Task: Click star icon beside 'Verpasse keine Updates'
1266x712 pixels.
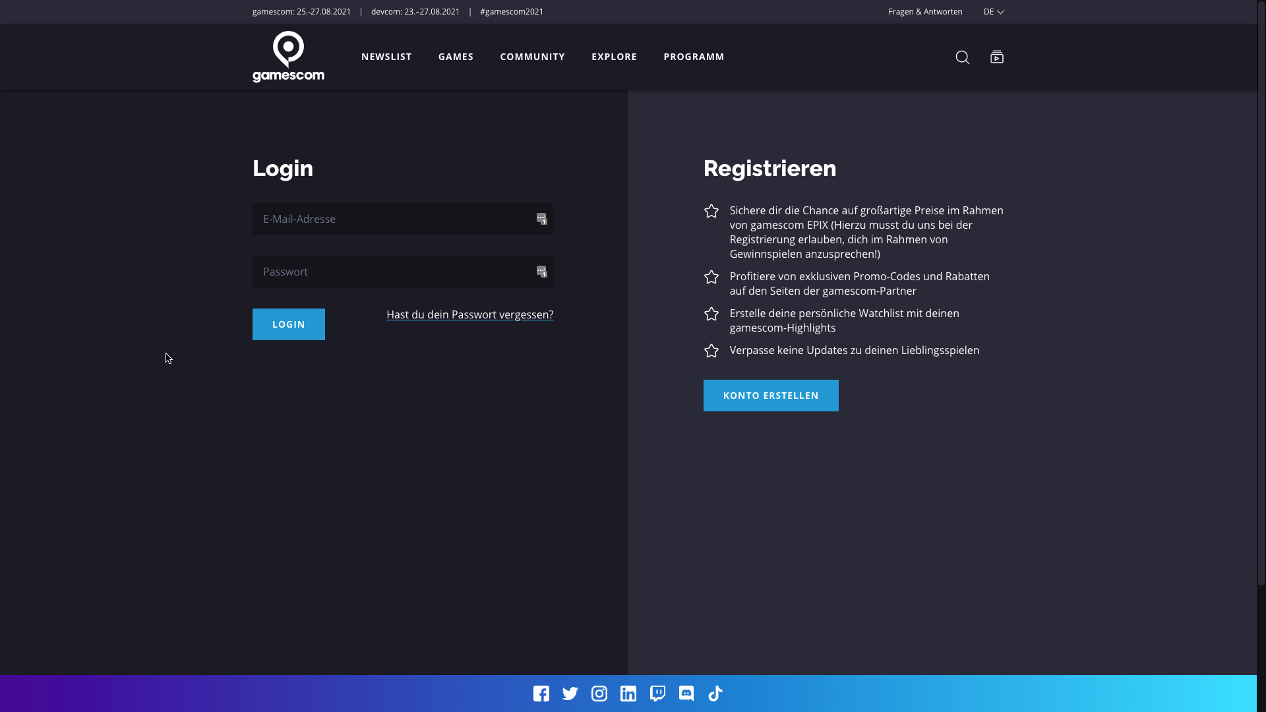Action: (711, 351)
